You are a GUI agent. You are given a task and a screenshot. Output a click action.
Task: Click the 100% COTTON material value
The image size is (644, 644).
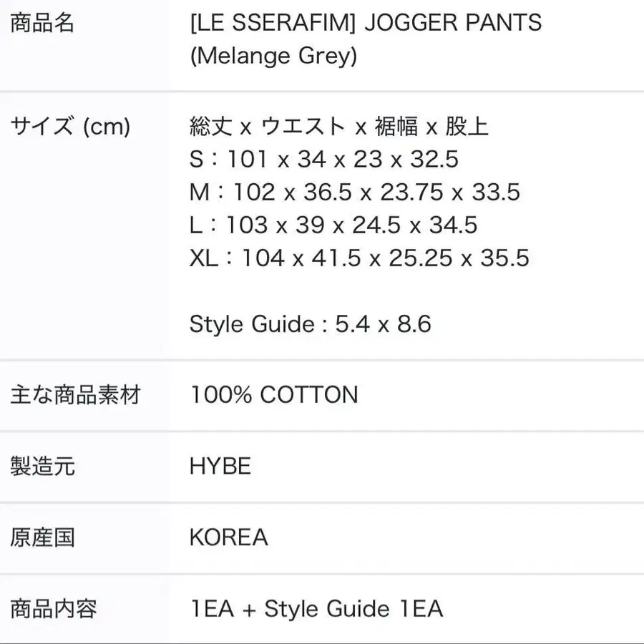coord(273,395)
